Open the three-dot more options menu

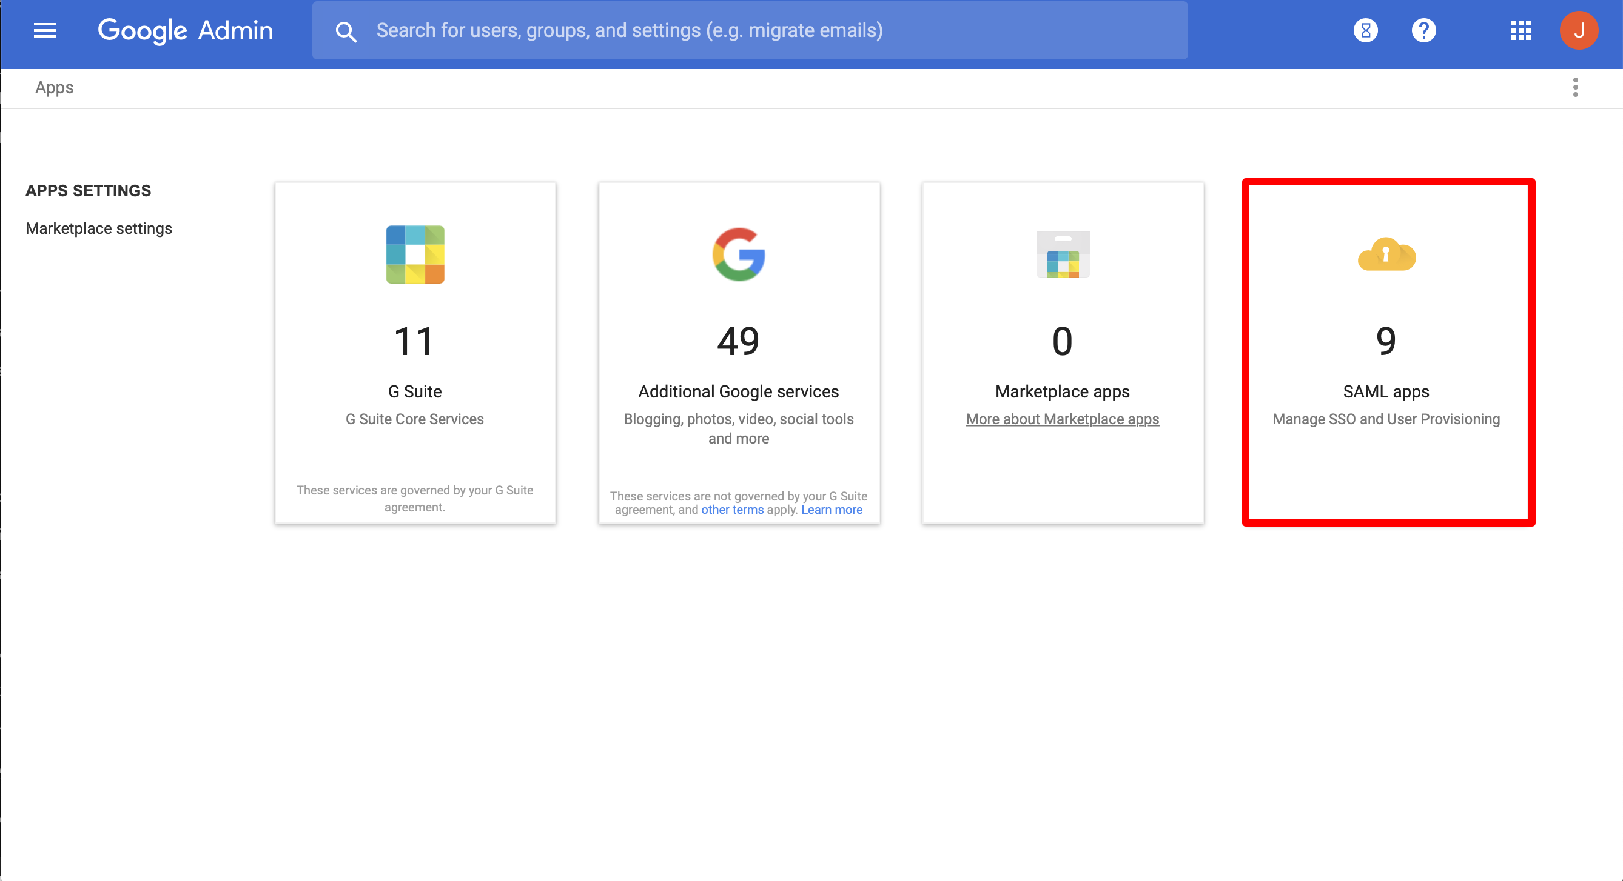coord(1576,87)
